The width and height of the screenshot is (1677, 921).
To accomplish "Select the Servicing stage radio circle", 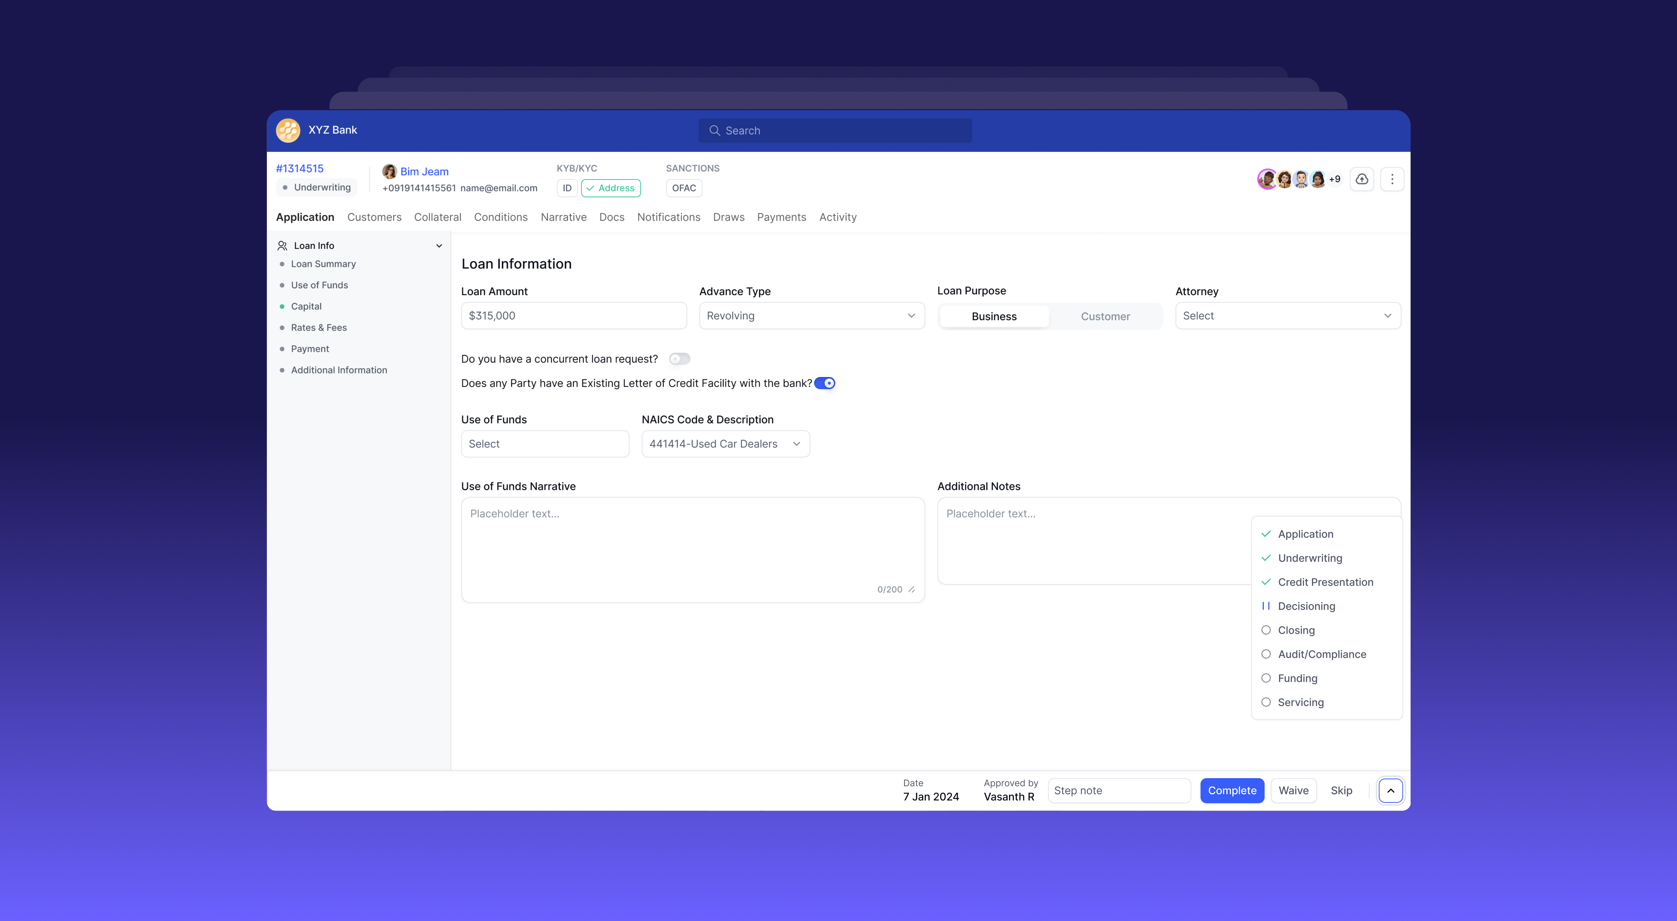I will point(1266,703).
